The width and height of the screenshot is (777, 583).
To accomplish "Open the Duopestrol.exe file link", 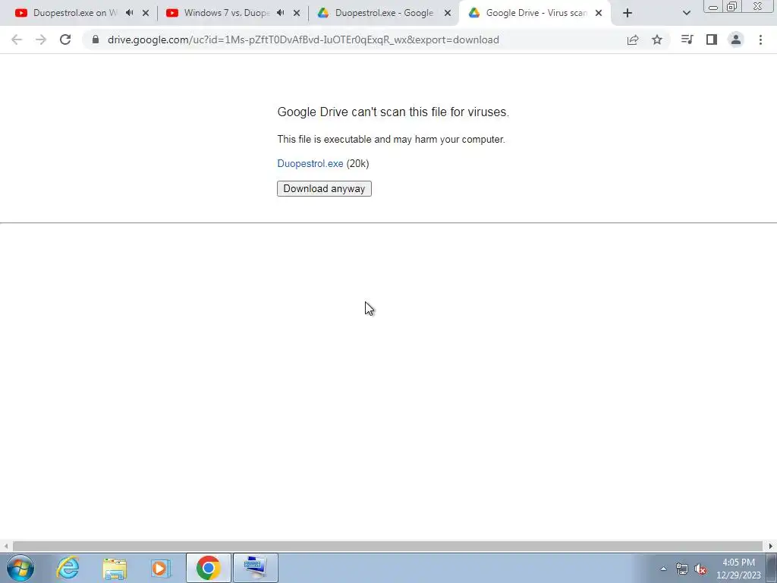I will coord(310,164).
